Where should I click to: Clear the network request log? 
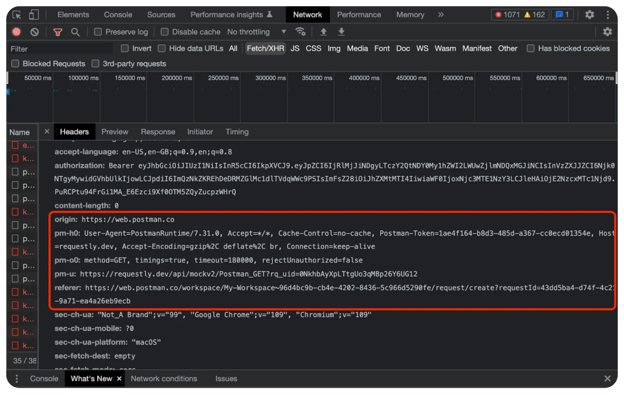35,32
